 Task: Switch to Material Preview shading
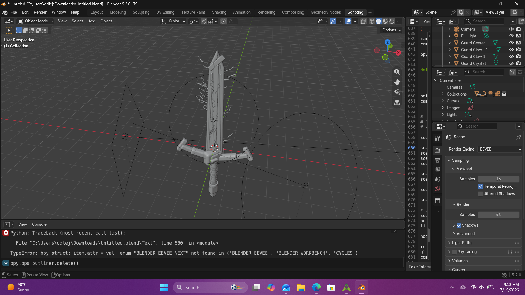tap(385, 21)
